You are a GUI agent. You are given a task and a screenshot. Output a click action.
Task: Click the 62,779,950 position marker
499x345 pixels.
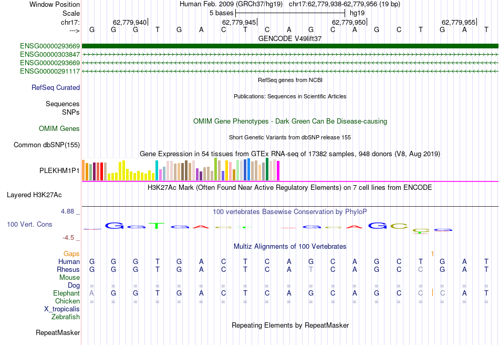(x=349, y=22)
